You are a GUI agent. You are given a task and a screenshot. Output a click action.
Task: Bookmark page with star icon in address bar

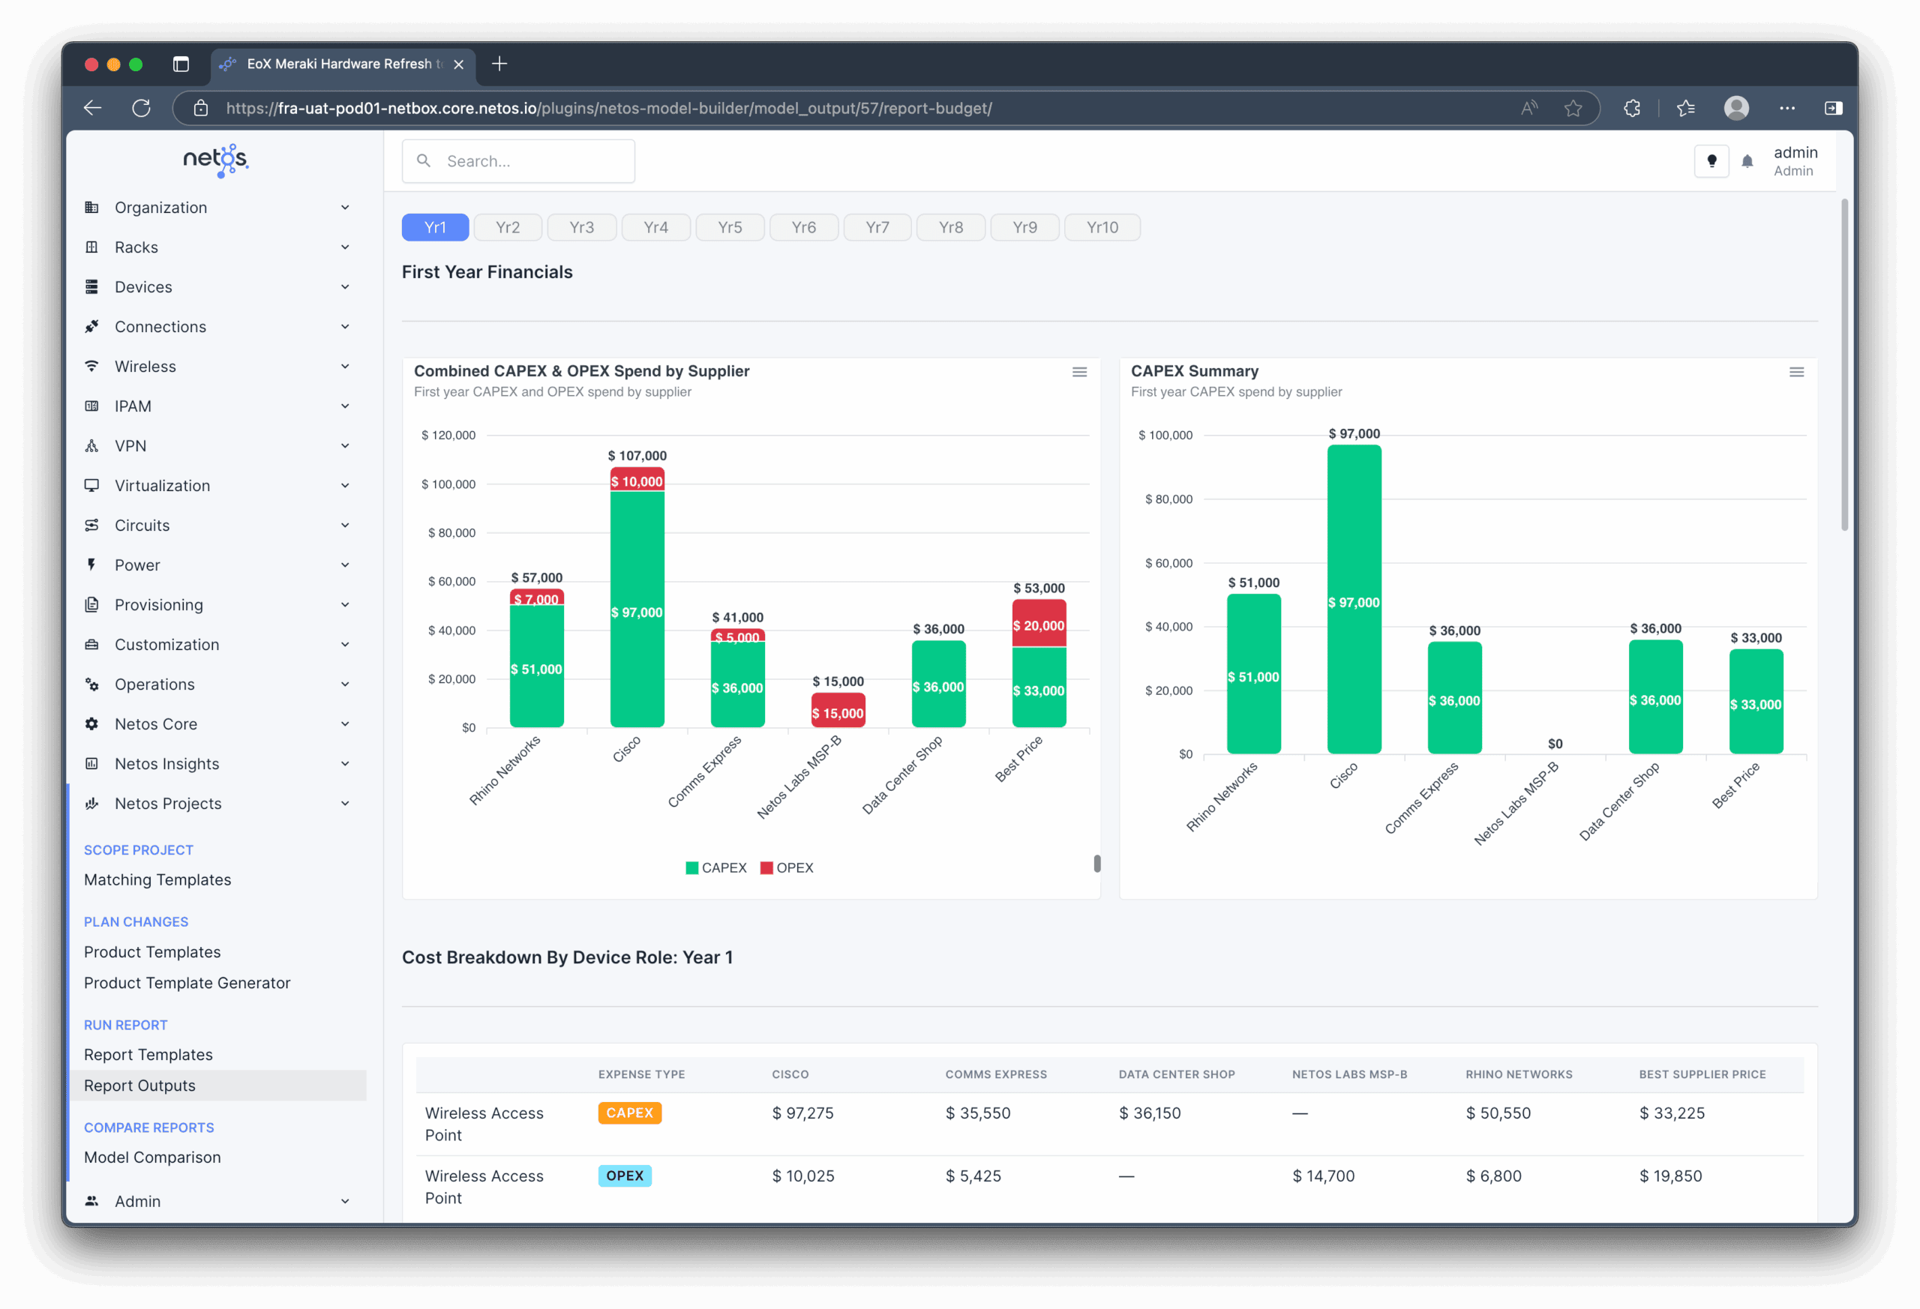click(1573, 108)
